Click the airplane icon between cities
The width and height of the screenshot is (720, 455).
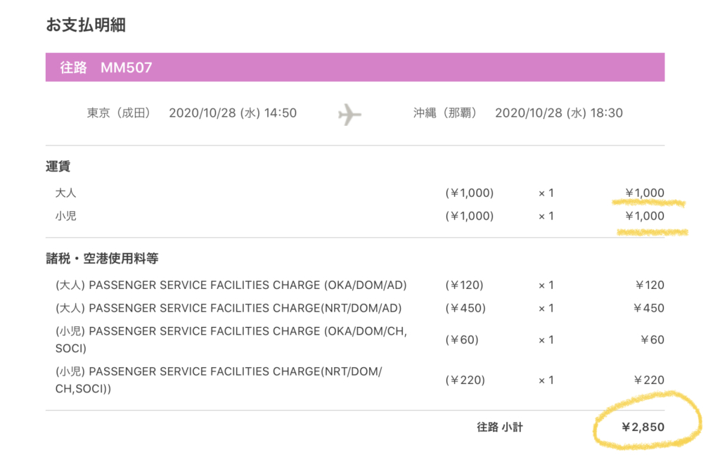pos(349,115)
